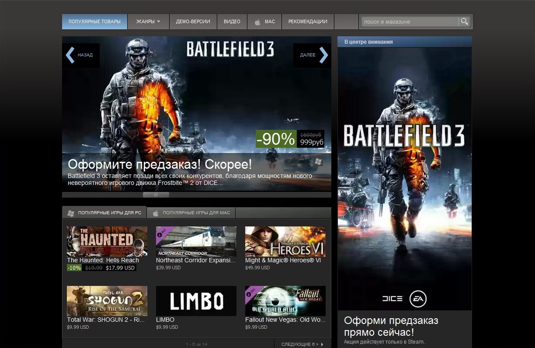Click the DICE logo in the spotlight
Viewport: 535px width, 348px height.
(x=392, y=299)
